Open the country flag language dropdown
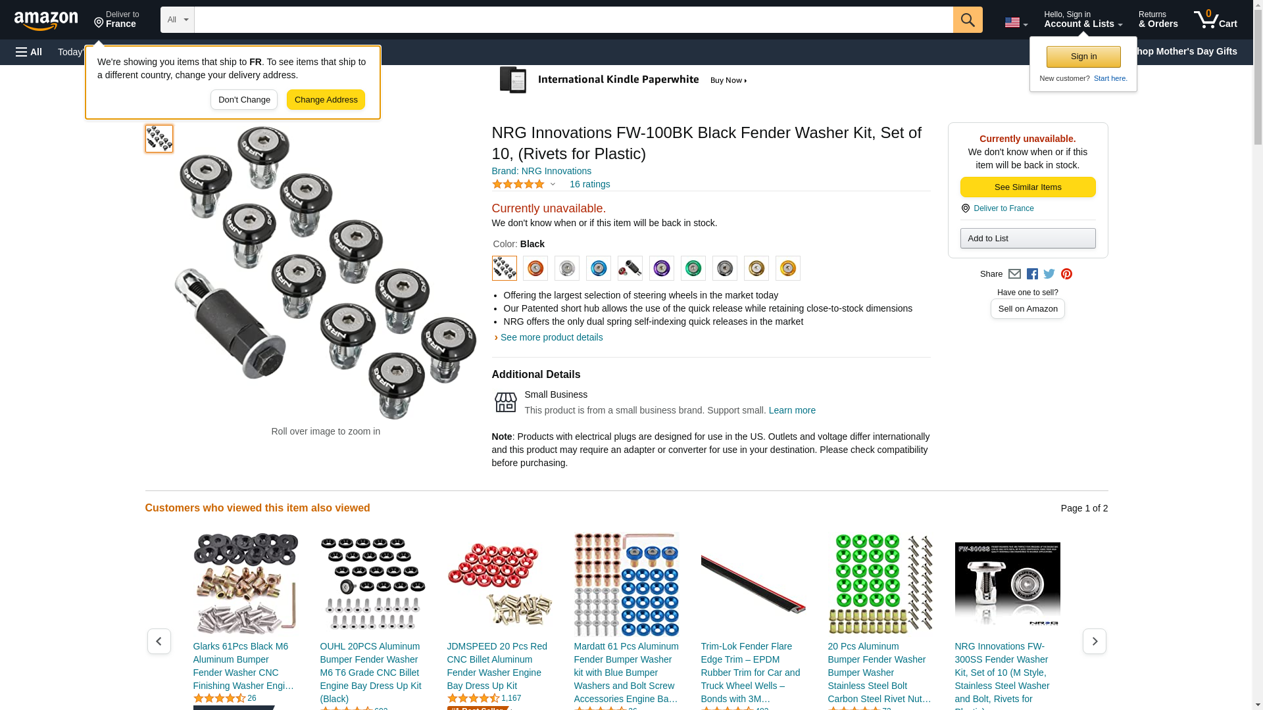Image resolution: width=1263 pixels, height=710 pixels. pos(1016,22)
